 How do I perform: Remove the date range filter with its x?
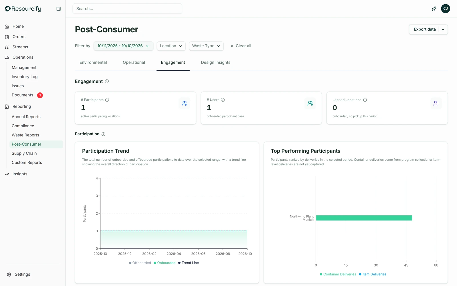pyautogui.click(x=147, y=46)
